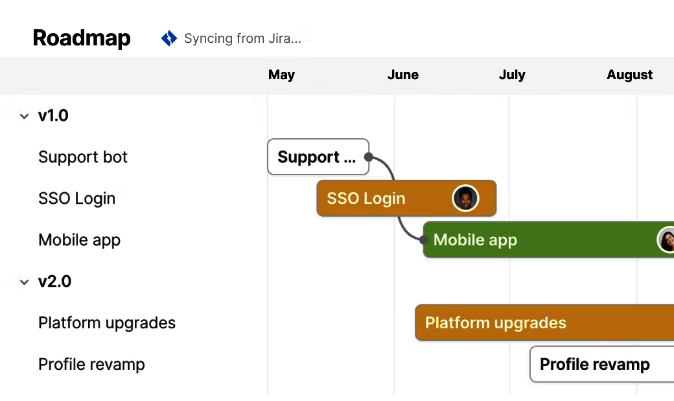Image resolution: width=674 pixels, height=401 pixels.
Task: Select the Mobile app row label
Action: click(x=79, y=240)
